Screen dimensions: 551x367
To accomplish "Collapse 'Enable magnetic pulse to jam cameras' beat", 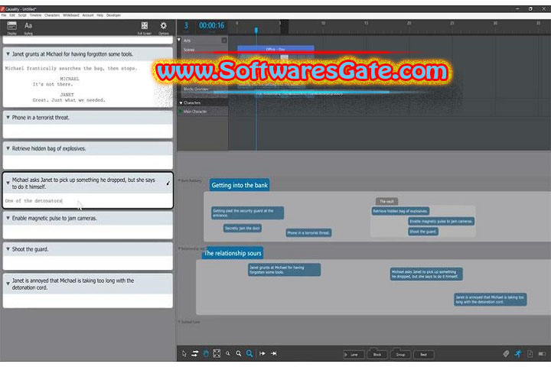I will (x=8, y=218).
